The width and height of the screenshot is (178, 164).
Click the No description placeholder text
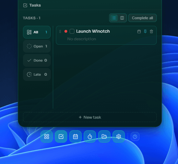[x=82, y=39]
